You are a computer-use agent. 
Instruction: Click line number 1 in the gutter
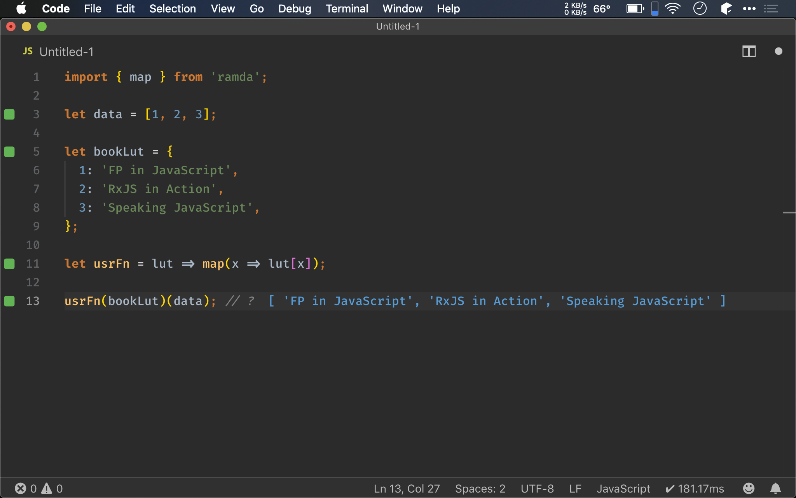[x=36, y=77]
